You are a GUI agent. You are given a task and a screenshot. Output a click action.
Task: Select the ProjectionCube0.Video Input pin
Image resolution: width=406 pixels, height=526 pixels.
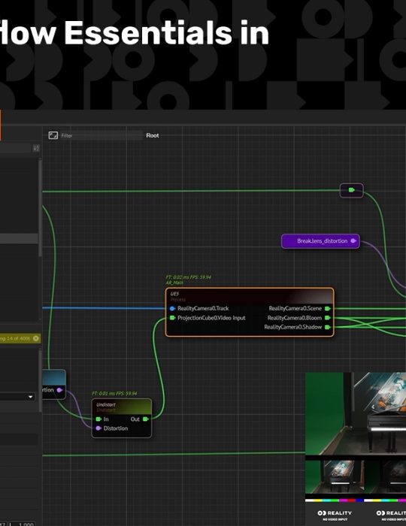tap(172, 318)
